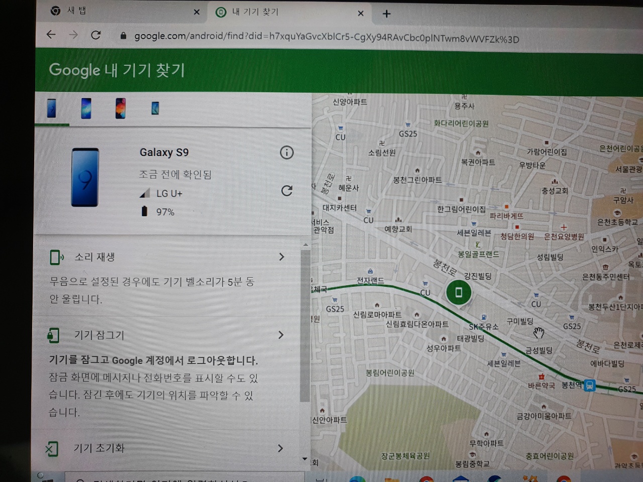
Task: Open a new browser tab
Action: click(386, 14)
